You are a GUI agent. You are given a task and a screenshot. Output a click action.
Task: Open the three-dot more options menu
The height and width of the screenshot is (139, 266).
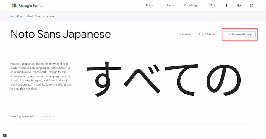[226, 5]
